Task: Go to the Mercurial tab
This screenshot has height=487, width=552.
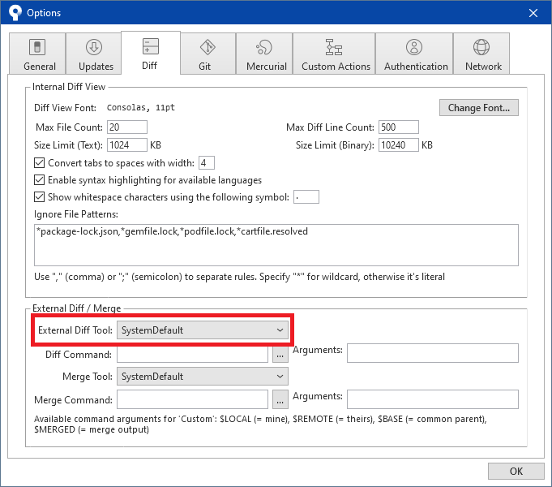Action: (x=264, y=54)
